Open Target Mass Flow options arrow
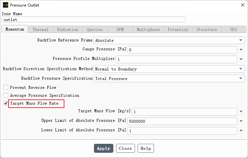This screenshot has width=248, height=158. tap(241, 112)
